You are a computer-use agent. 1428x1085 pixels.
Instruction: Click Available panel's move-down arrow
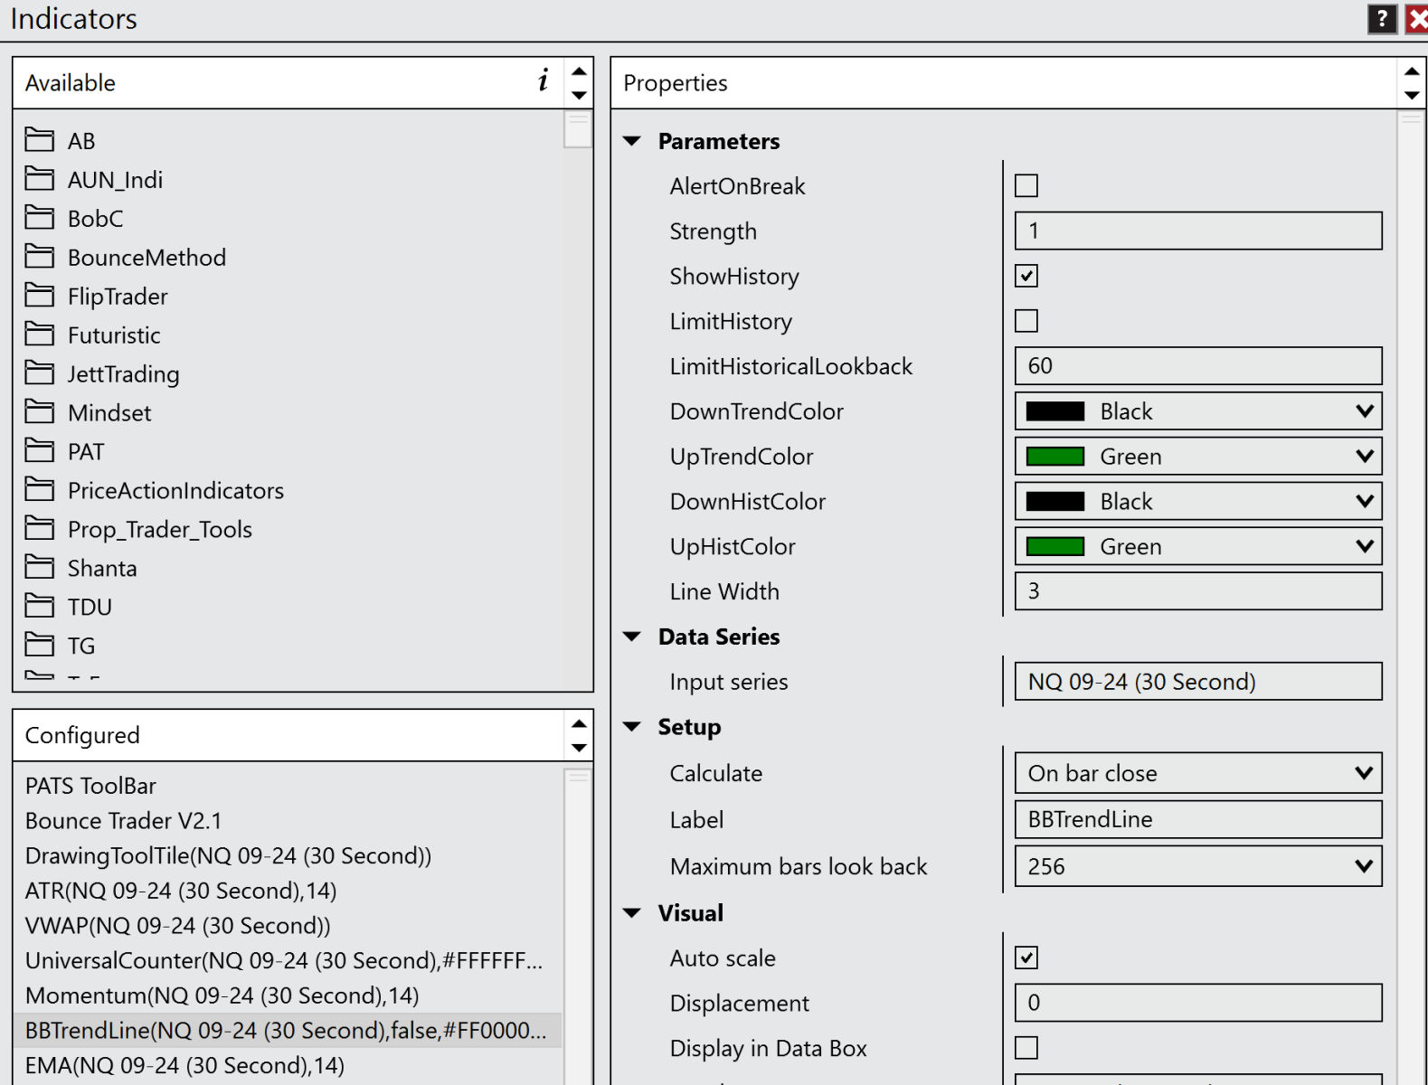[x=579, y=95]
